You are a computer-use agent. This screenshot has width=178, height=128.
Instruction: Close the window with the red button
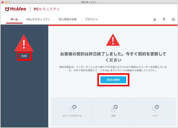click(x=2, y=2)
